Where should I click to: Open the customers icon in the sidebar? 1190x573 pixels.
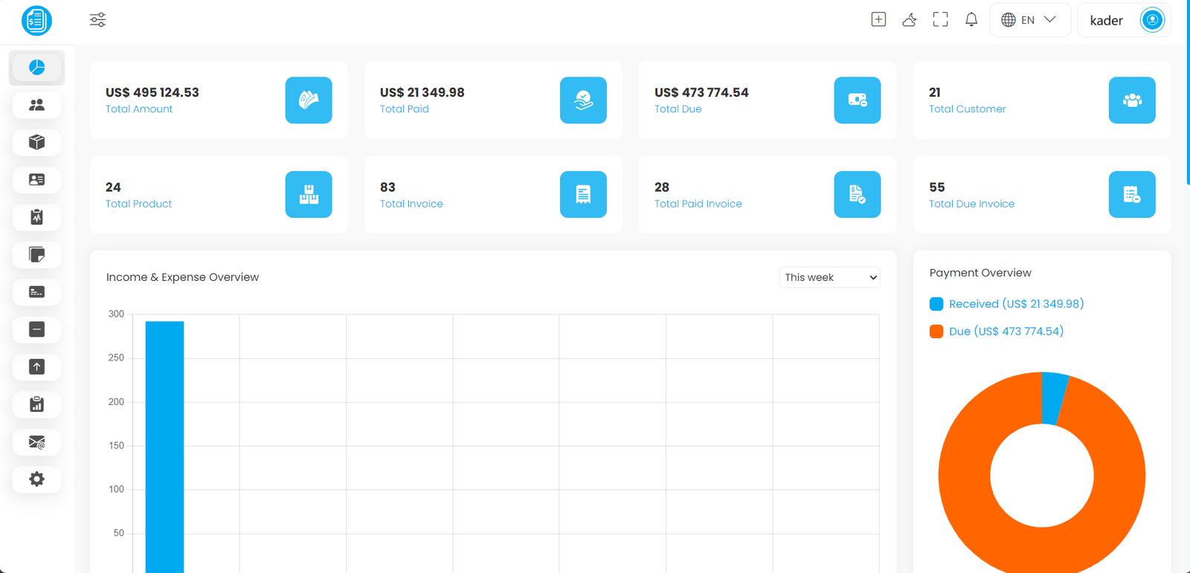tap(36, 105)
